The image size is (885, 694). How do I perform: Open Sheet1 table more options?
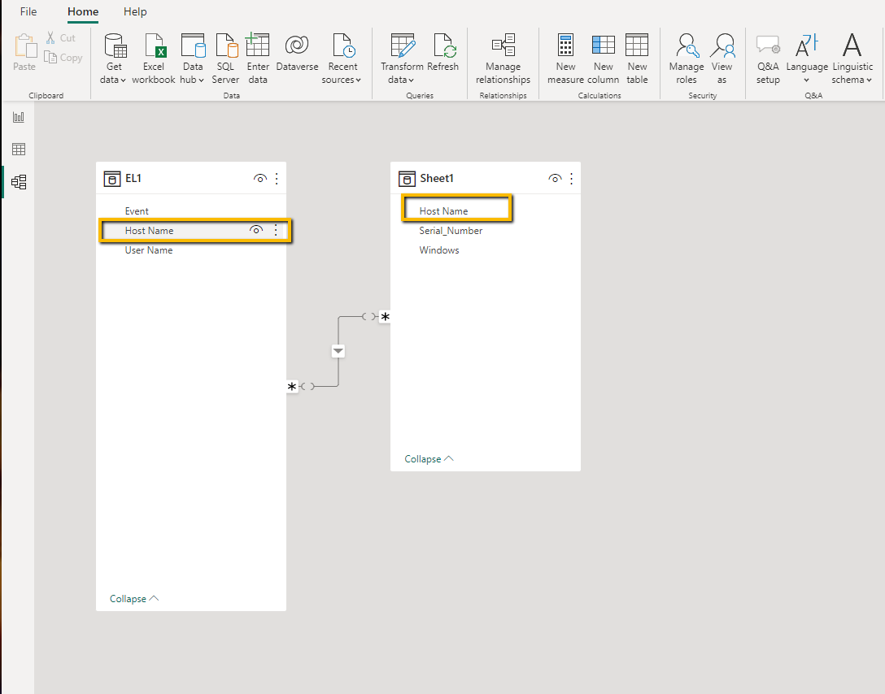(571, 179)
